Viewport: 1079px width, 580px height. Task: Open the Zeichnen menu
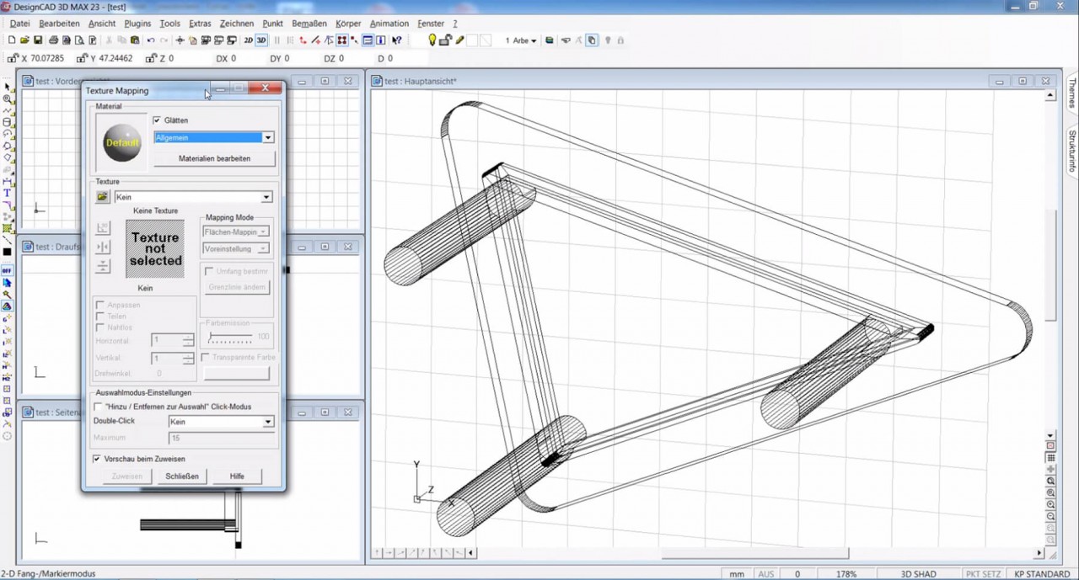click(237, 23)
